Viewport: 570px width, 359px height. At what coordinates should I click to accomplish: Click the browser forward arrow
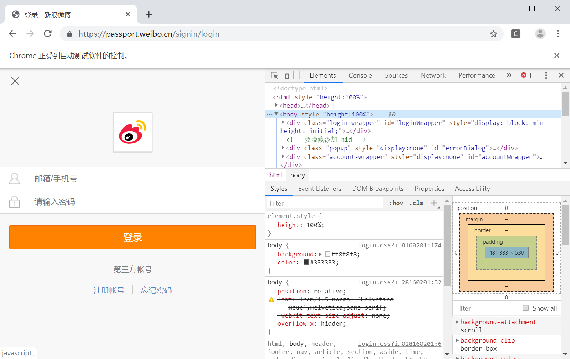[30, 34]
